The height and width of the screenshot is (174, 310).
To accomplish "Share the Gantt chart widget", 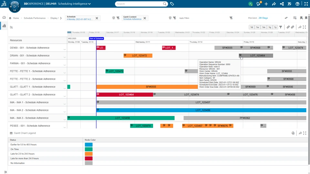I will (x=300, y=27).
